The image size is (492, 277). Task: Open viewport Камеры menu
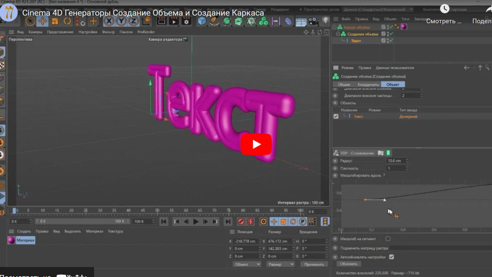point(35,32)
